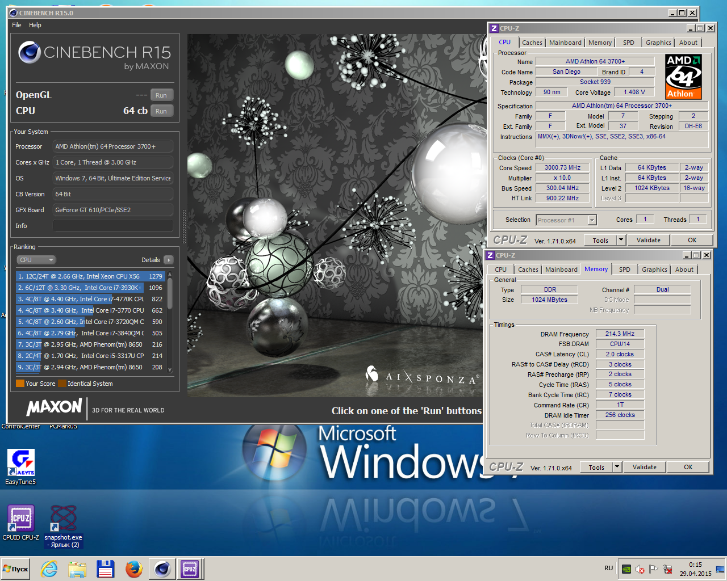Switch to CPU-Z taskbar button
The image size is (727, 581).
[190, 569]
